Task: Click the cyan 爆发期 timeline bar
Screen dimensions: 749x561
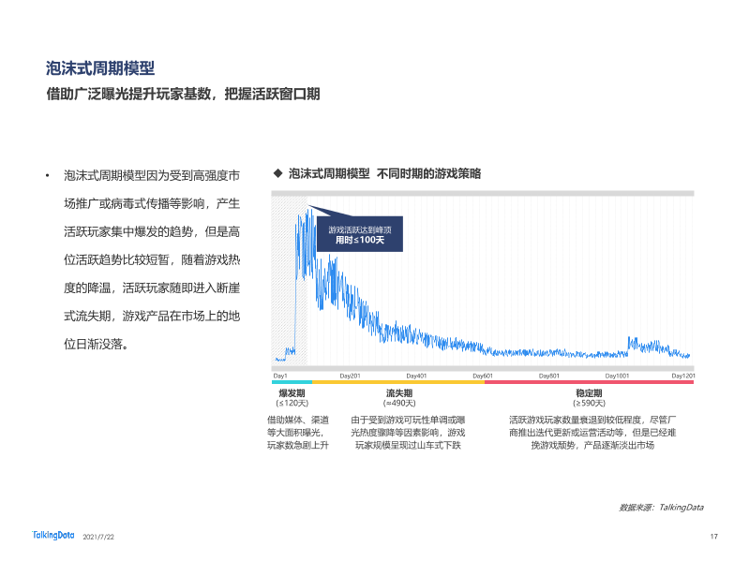Action: point(292,382)
